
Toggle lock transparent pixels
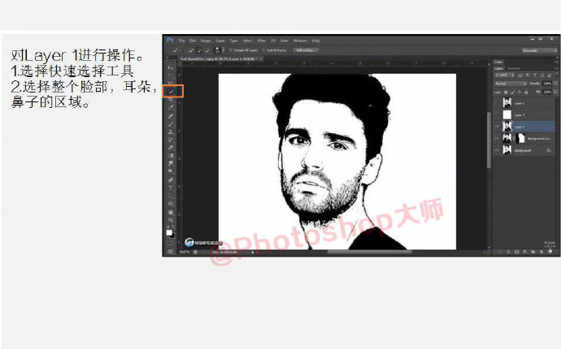click(506, 93)
